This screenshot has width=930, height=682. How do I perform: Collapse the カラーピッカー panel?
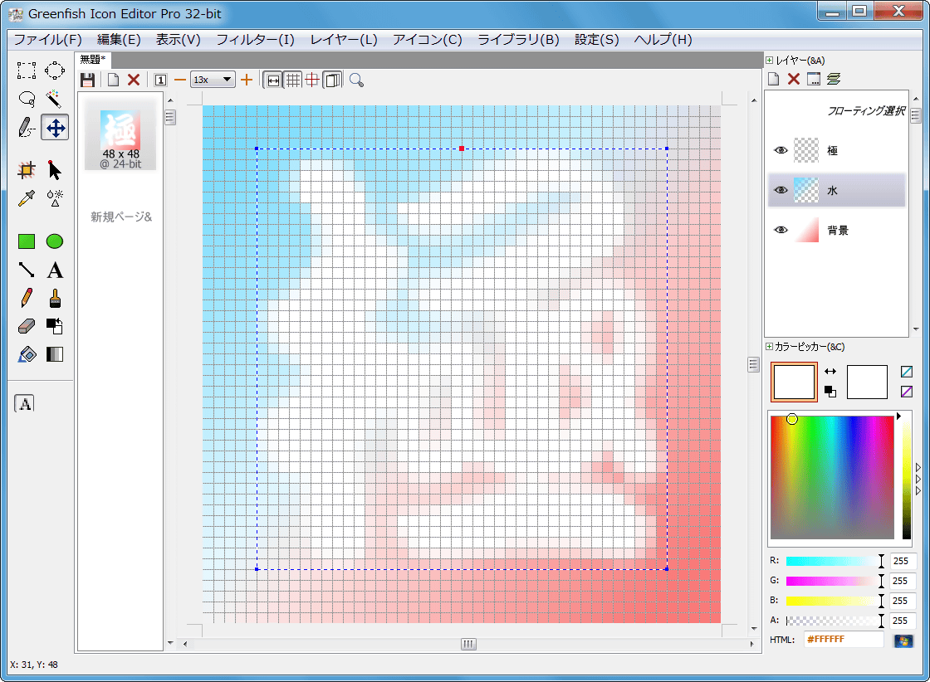pos(769,347)
